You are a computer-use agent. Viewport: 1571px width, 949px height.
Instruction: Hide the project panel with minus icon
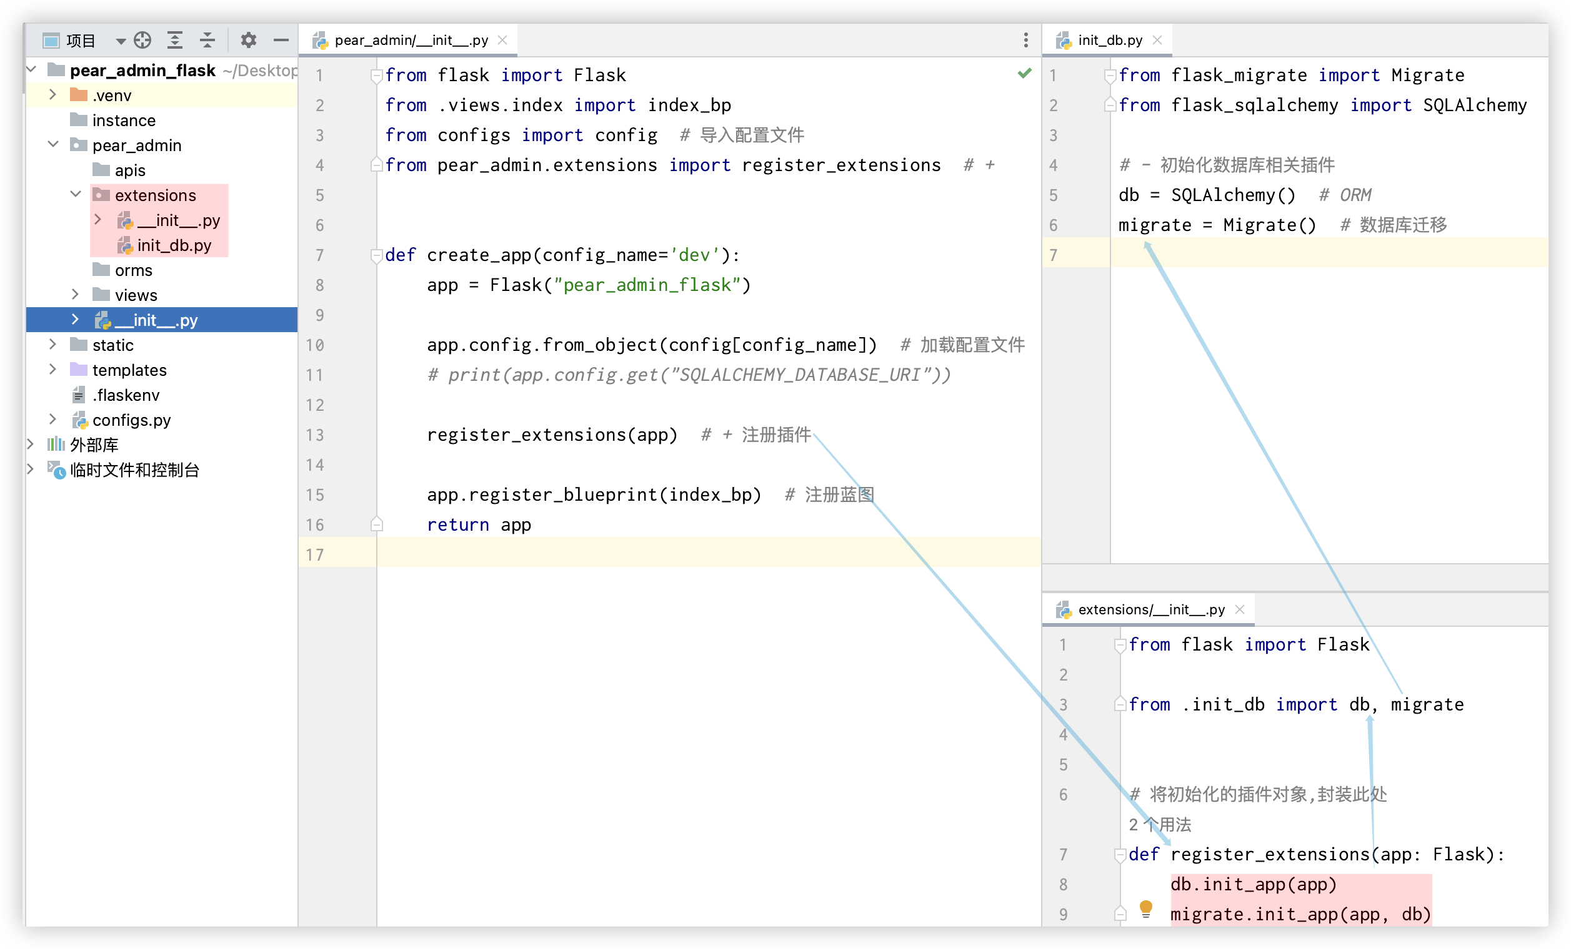(x=281, y=41)
